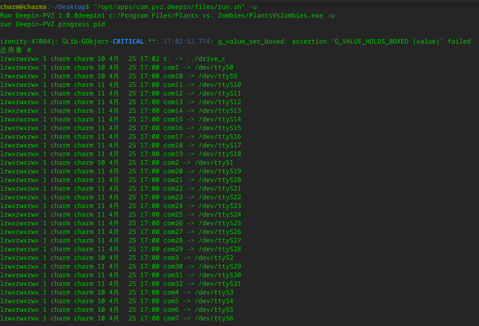Click the 17:02:52.774 timestamp

click(187, 42)
